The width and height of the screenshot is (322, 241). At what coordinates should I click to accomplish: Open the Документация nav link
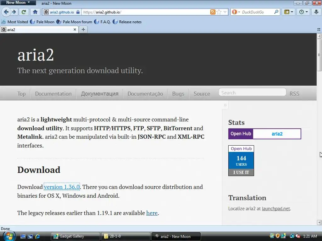(x=100, y=94)
